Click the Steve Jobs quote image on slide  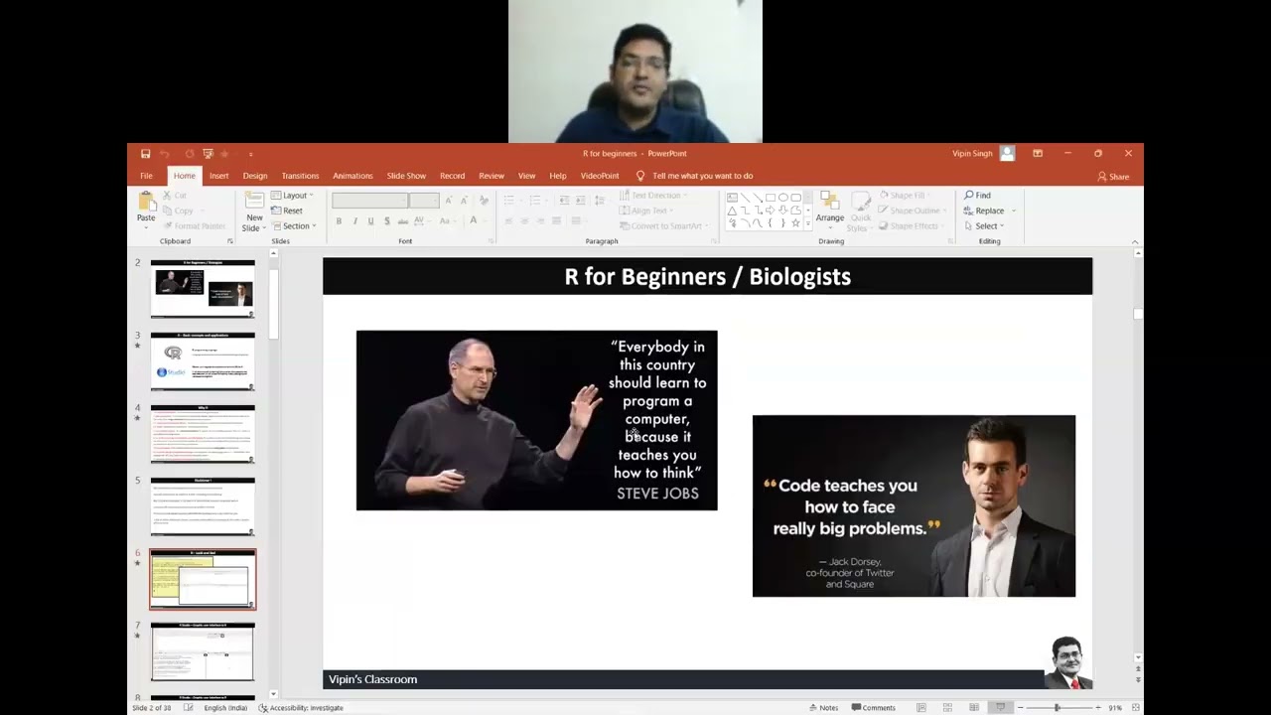tap(536, 420)
